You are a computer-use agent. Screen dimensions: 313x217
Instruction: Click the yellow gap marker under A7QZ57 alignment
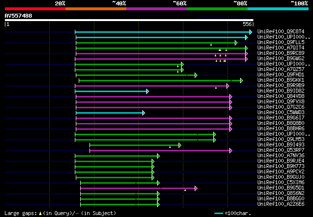(178, 72)
